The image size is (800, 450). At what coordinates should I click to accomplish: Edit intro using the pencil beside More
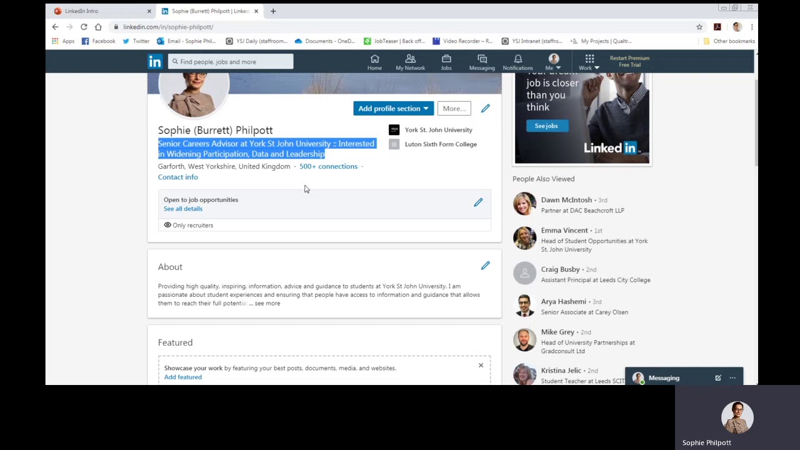click(486, 109)
